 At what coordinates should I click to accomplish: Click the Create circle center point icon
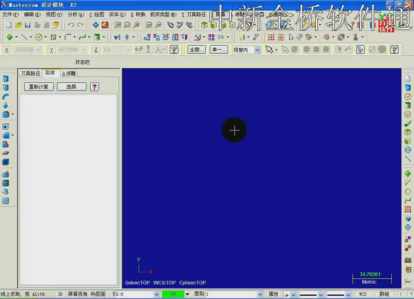(39, 37)
